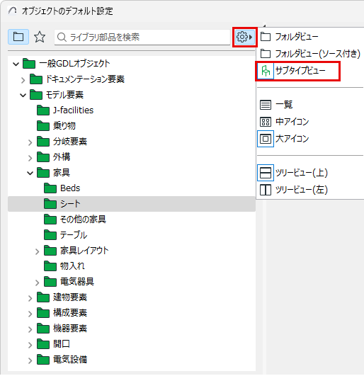Select フォルダビュー(ソース付き) menu entry
This screenshot has height=376, width=364.
(x=310, y=54)
